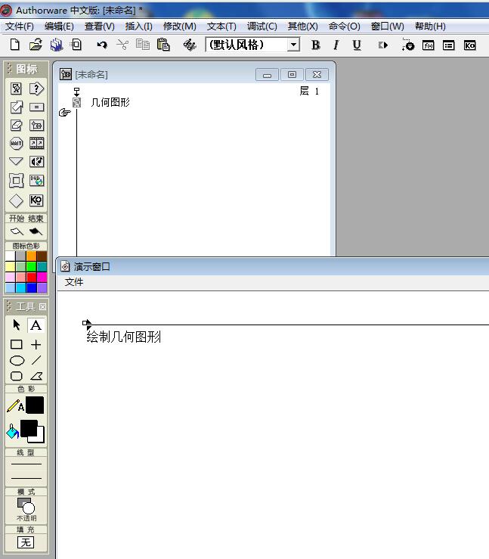Select the Polygon drawing tool

(x=36, y=376)
